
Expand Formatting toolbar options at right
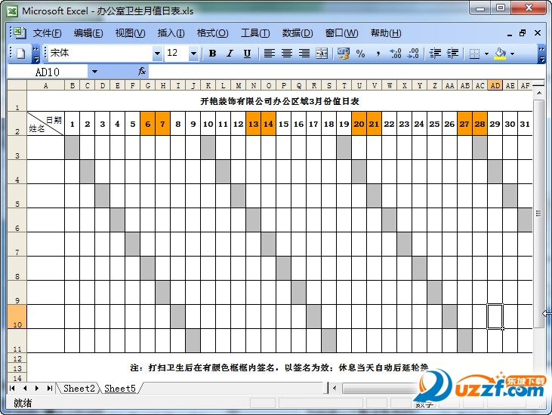pyautogui.click(x=541, y=54)
